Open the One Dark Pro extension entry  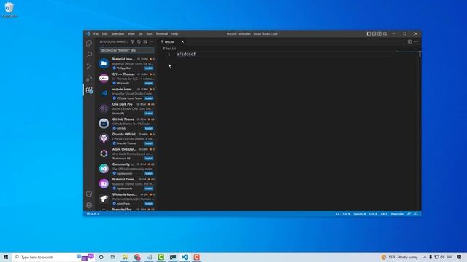(126, 108)
